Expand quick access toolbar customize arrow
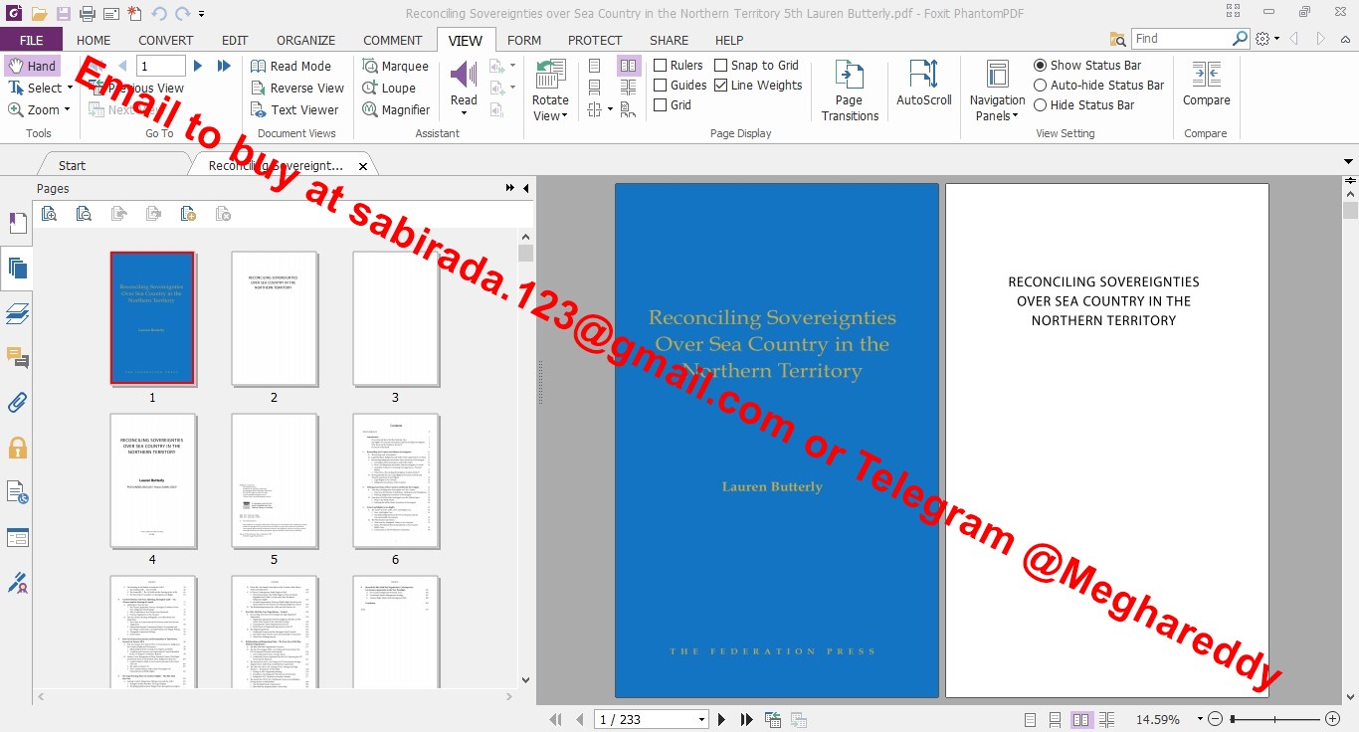The width and height of the screenshot is (1359, 732). tap(202, 14)
